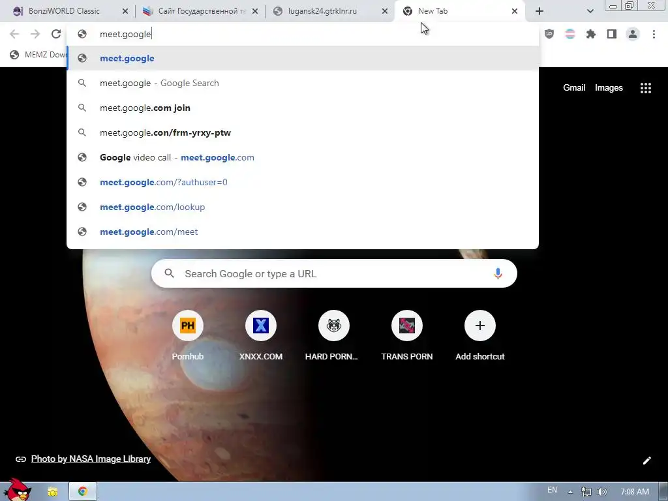Click the EN language indicator

click(552, 490)
